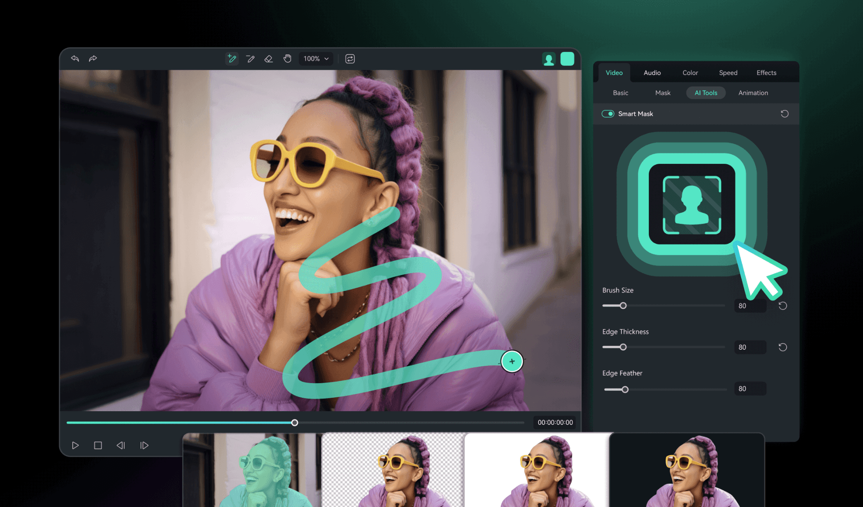Reset Brush Size value

point(783,306)
